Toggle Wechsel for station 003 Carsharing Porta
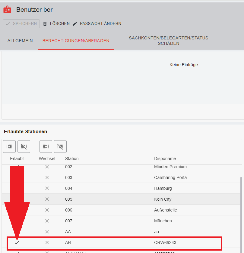This screenshot has height=253, width=244. 47,177
